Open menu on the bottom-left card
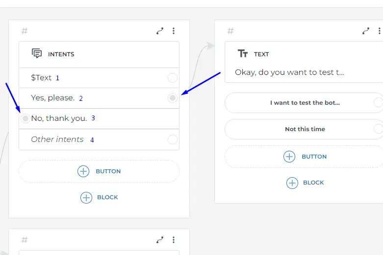 174,240
